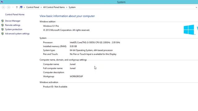The width and height of the screenshot is (198, 111).
Task: Select Computer name value Juned
Action: point(72,64)
